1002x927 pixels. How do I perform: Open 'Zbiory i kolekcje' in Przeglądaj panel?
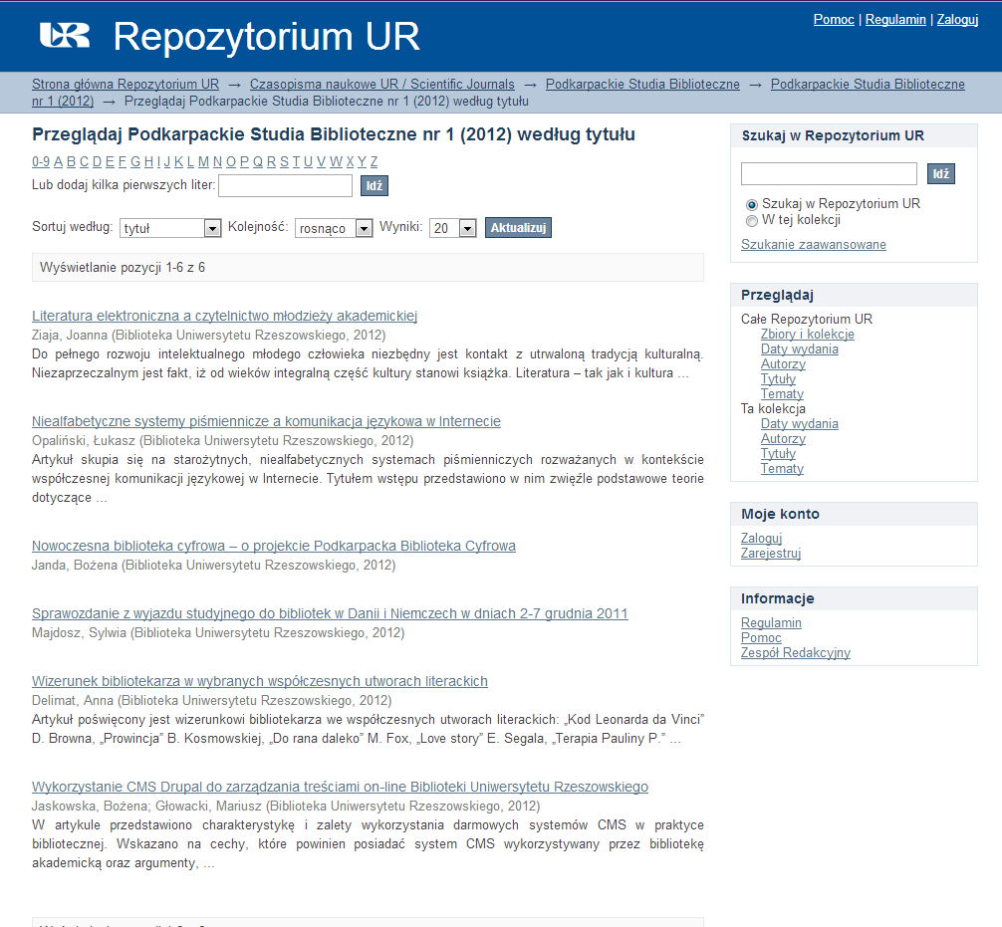pyautogui.click(x=807, y=335)
